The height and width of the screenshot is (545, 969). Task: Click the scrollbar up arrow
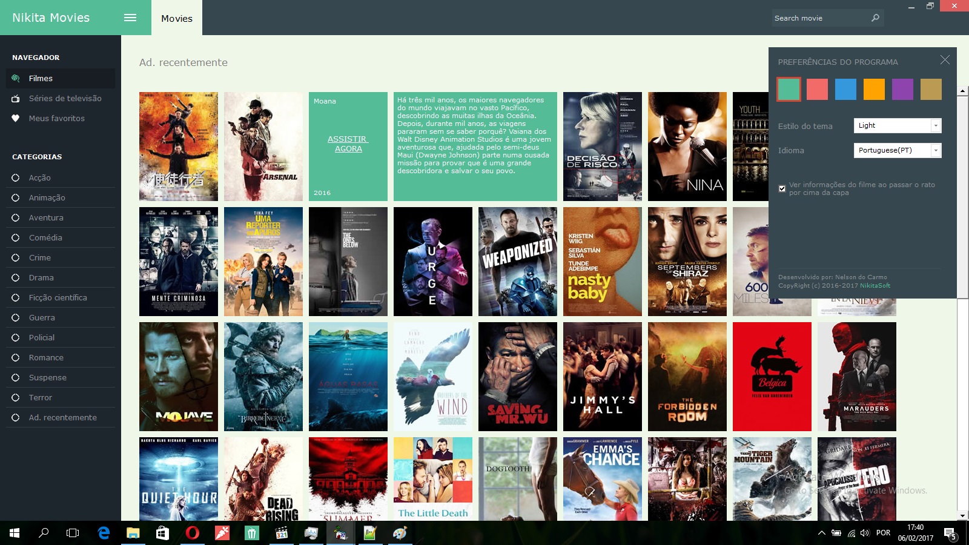(x=962, y=91)
